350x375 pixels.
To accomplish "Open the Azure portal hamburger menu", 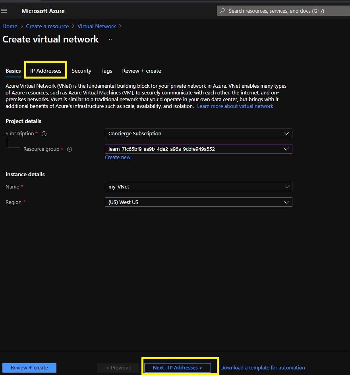I will click(x=4, y=11).
